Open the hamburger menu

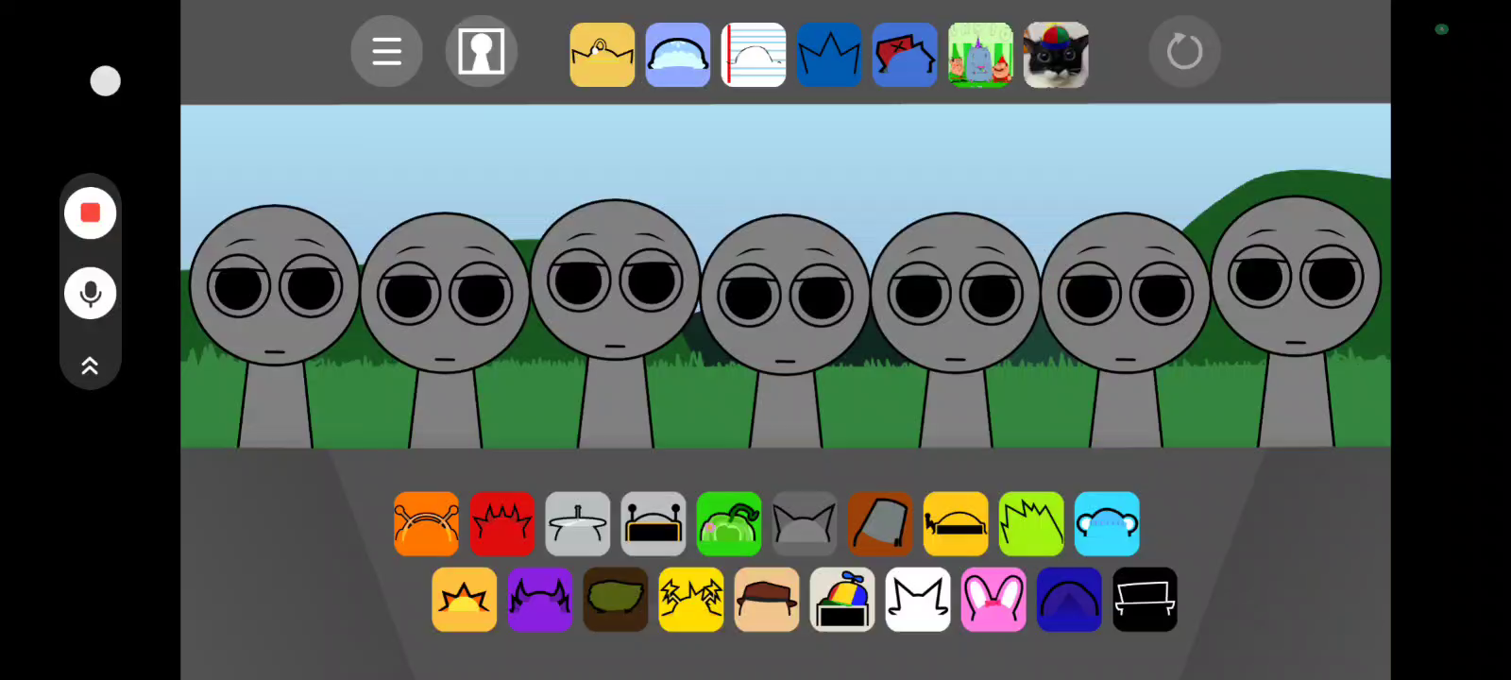(386, 52)
